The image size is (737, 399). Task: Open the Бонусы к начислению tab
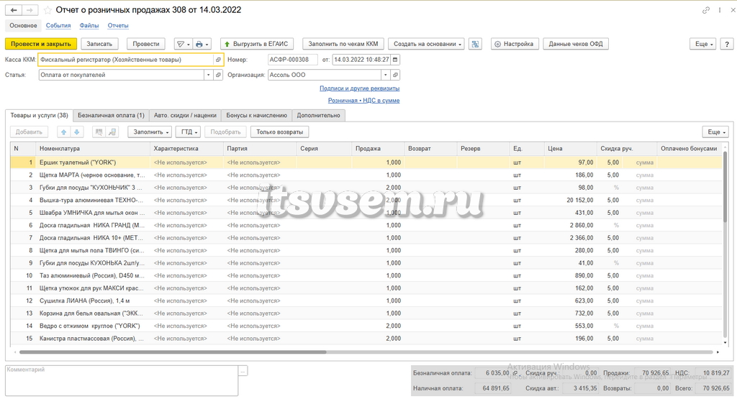pyautogui.click(x=257, y=116)
